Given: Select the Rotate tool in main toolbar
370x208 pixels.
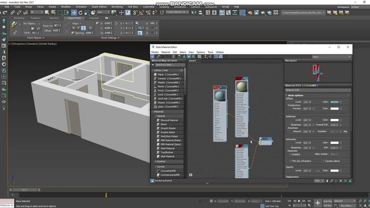Looking at the screenshot, I should (x=80, y=13).
